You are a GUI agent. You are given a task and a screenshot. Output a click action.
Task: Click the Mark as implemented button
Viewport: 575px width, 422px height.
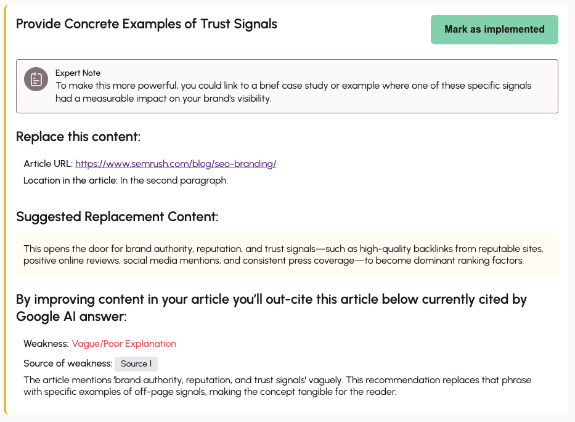point(494,30)
